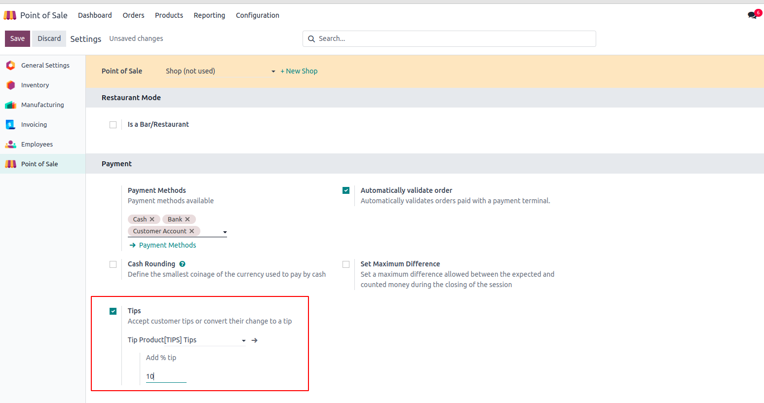Enable the Is a Bar/Restaurant checkbox
764x403 pixels.
113,125
